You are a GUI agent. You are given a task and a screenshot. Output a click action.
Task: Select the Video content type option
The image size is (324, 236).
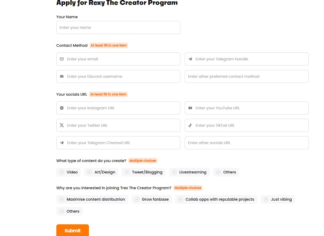[69, 172]
